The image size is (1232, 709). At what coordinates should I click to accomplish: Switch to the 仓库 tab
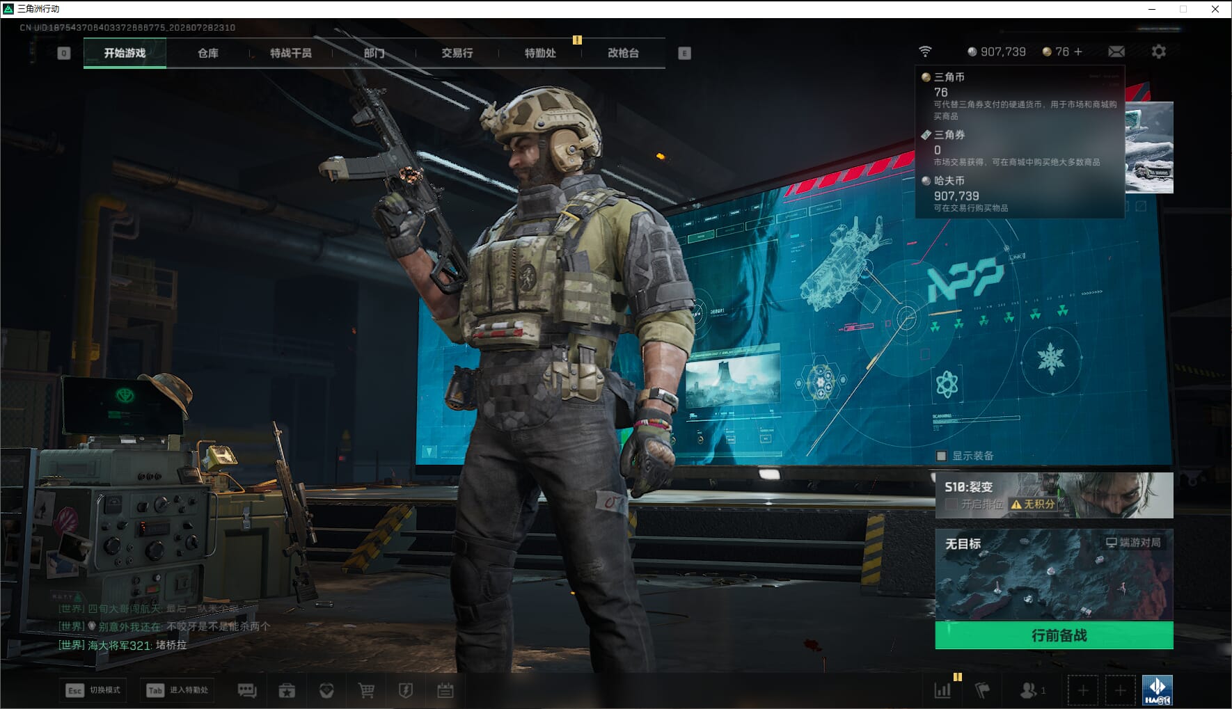pyautogui.click(x=208, y=53)
